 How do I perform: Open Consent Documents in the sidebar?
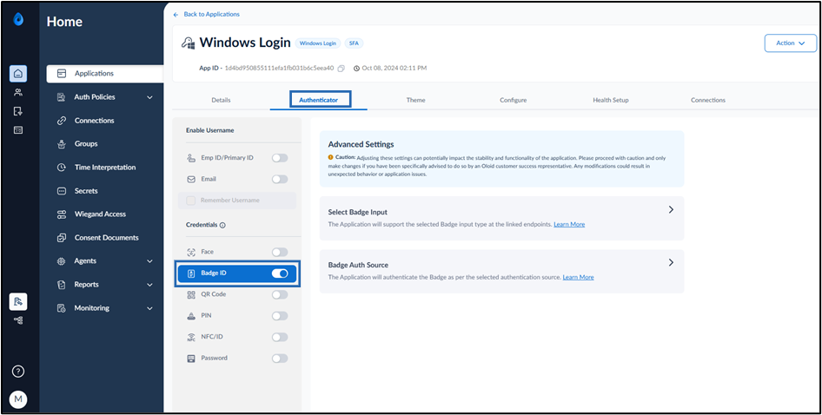pos(106,238)
